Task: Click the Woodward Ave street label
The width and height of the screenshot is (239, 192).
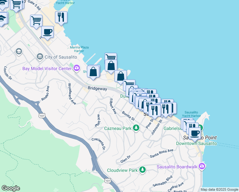Action: point(72,94)
